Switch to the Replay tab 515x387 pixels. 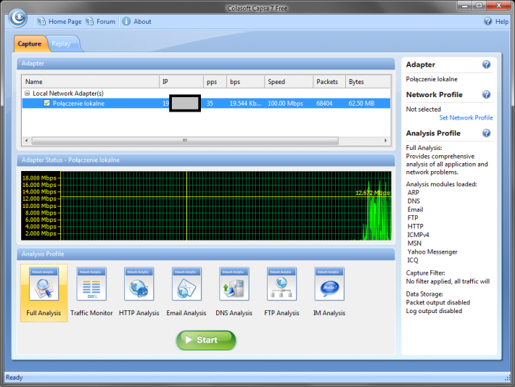point(61,43)
